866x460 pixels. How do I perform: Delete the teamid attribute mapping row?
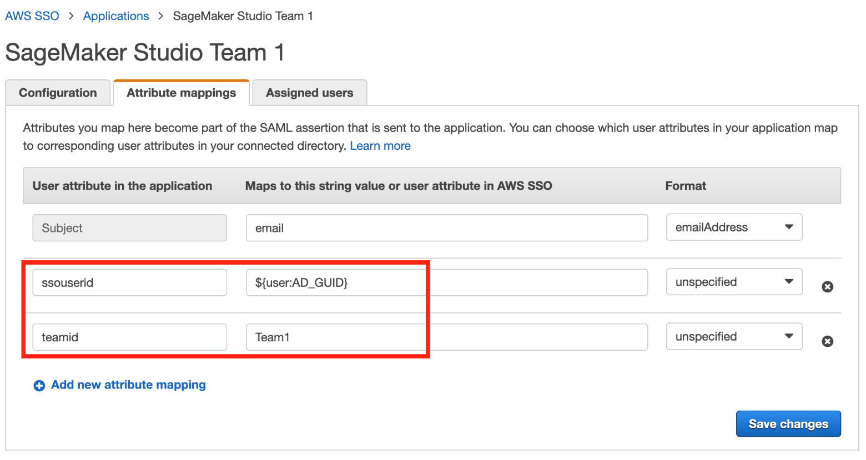[x=827, y=341]
